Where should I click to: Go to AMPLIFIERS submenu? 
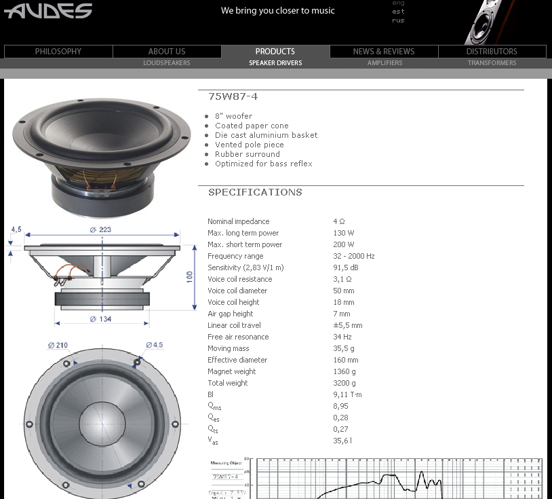[385, 63]
